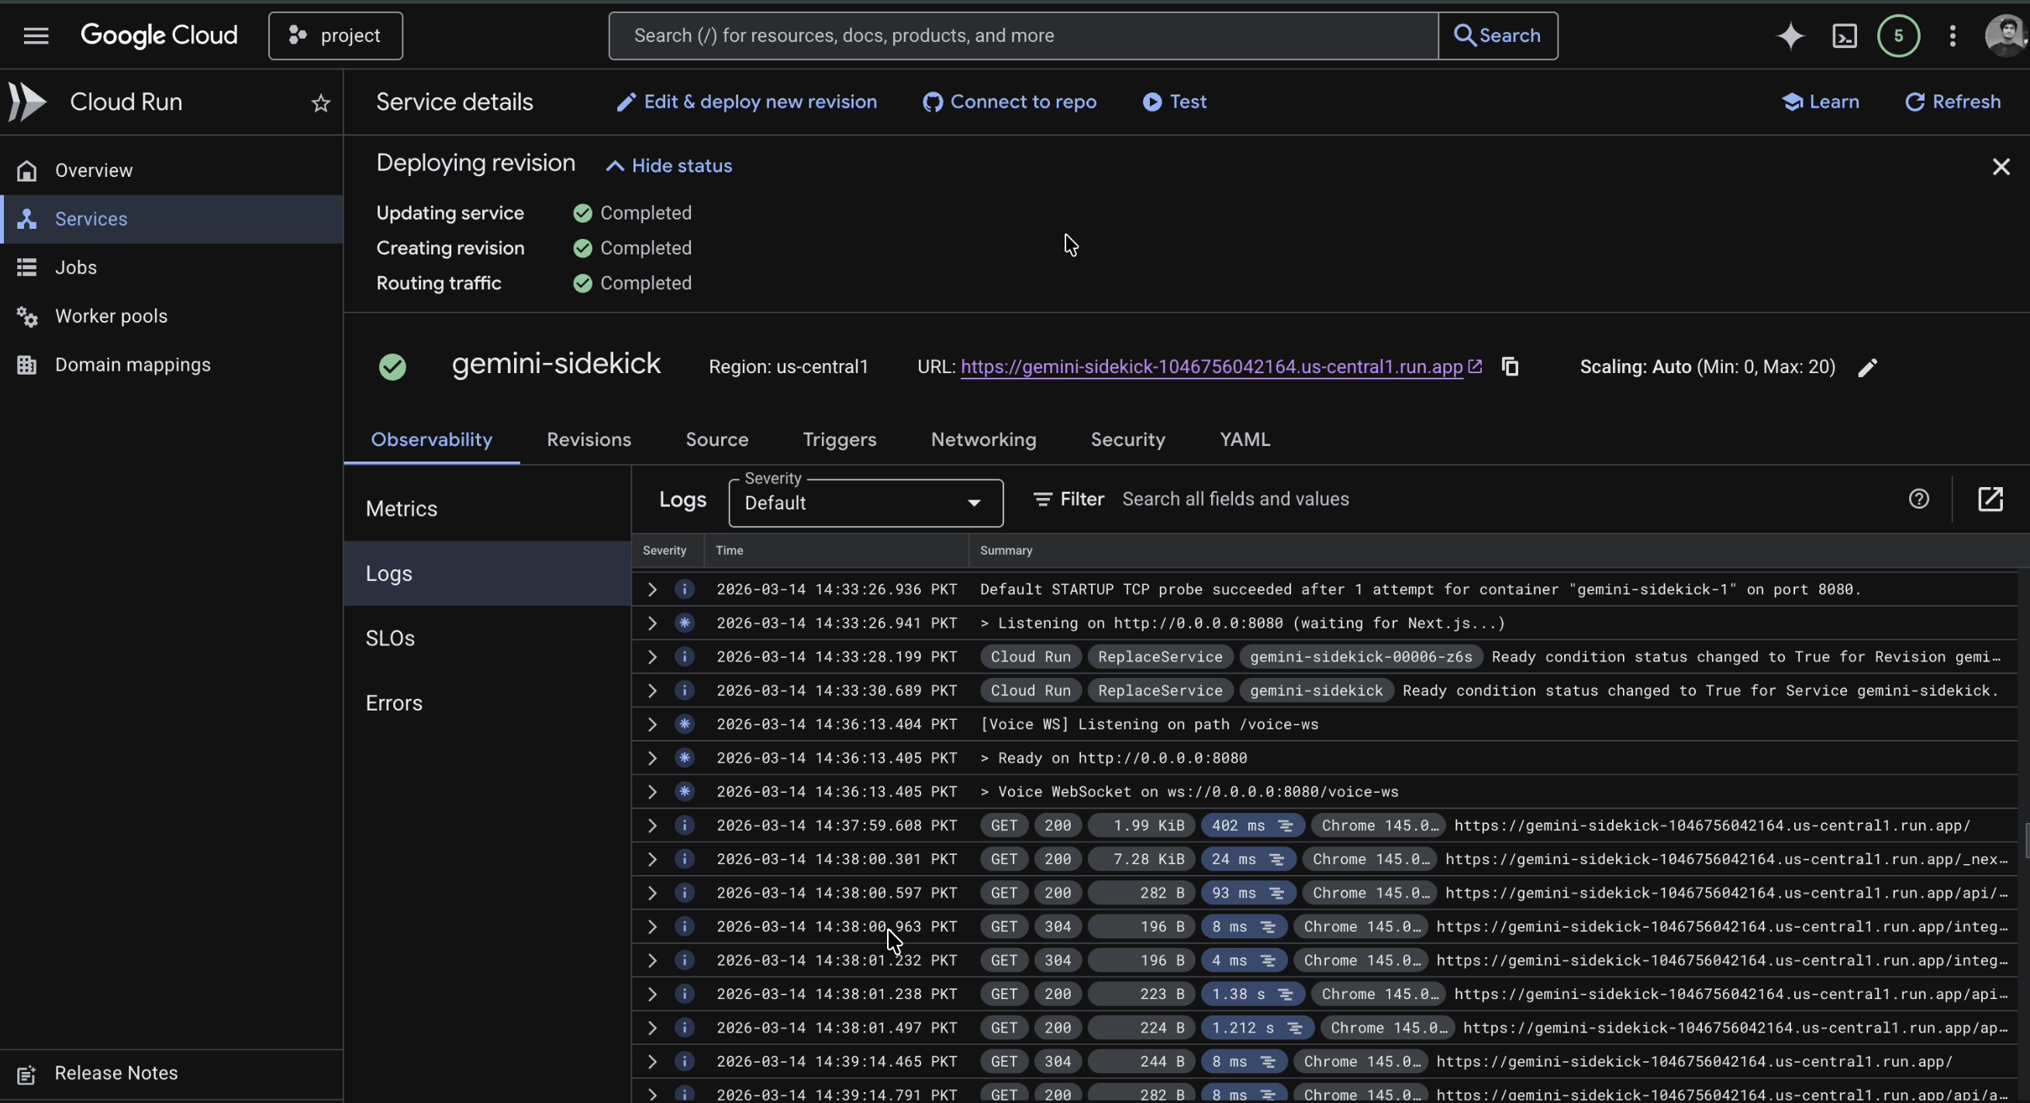Click Edit & deploy new revision
The width and height of the screenshot is (2030, 1103).
746,102
